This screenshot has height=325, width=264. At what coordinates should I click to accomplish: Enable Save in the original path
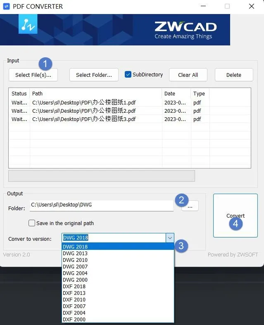[x=32, y=223]
